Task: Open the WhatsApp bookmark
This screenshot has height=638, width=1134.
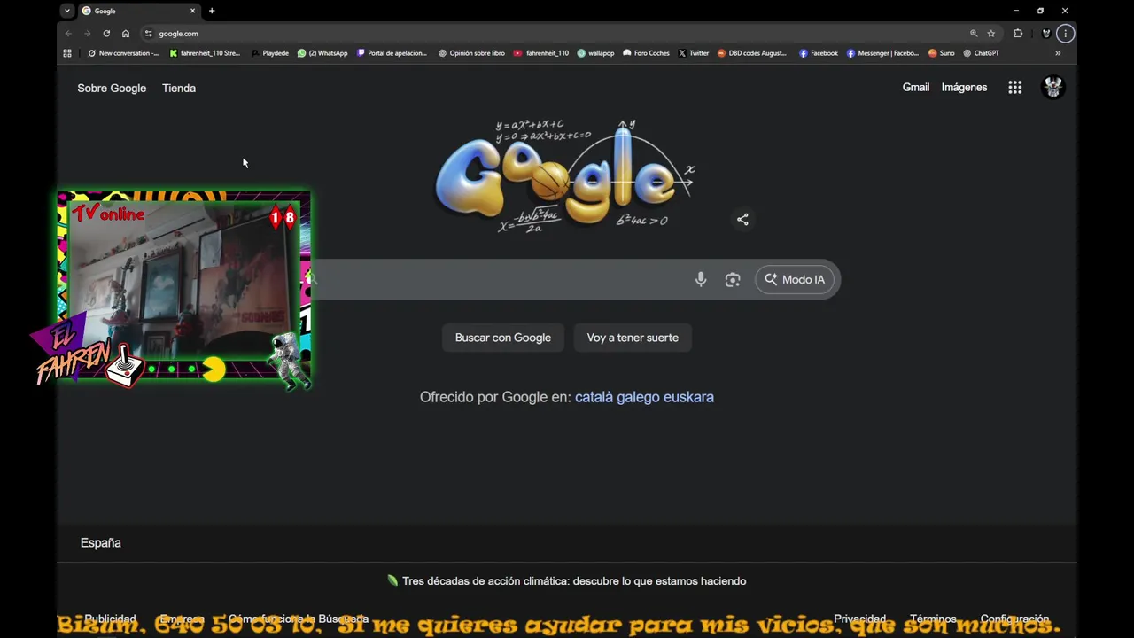Action: point(322,53)
